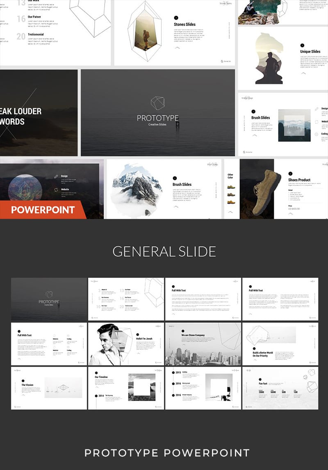The width and height of the screenshot is (328, 470).
Task: Click the upward arrow under the US $455.00 price
Action: pyautogui.click(x=290, y=213)
